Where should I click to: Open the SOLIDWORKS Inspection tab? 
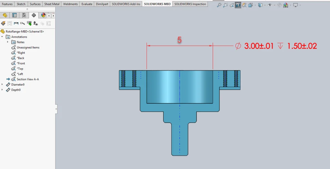pos(190,4)
